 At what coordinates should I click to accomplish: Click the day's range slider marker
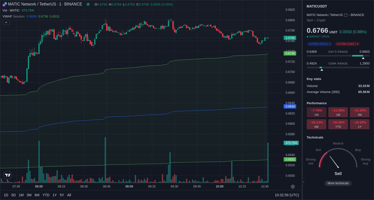pyautogui.click(x=363, y=58)
